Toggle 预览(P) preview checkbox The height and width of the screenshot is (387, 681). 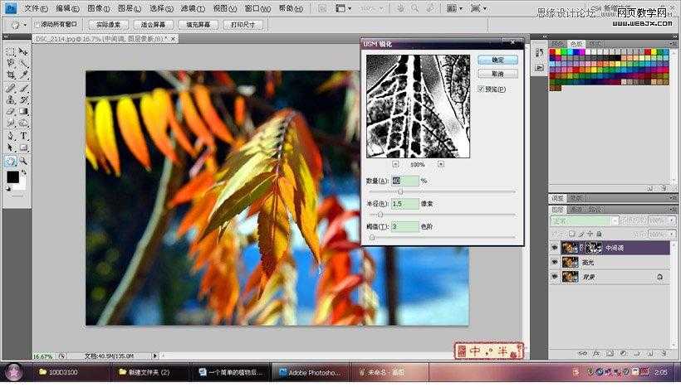[481, 89]
